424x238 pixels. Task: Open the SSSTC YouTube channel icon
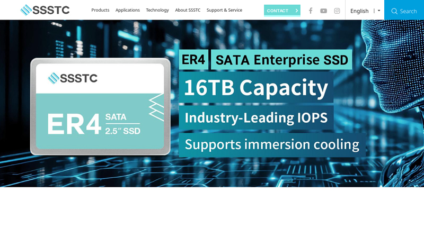(323, 11)
